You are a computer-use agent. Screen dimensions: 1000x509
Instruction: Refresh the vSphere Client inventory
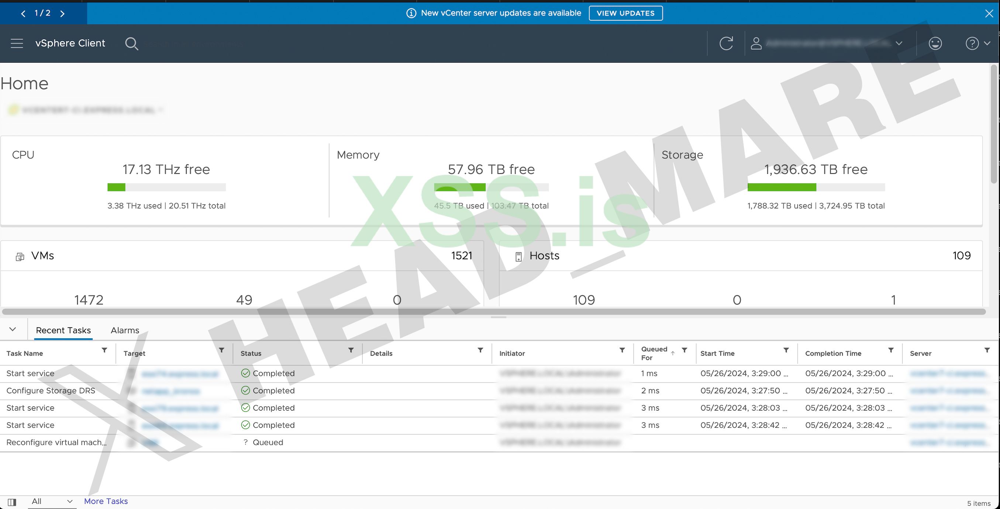[727, 43]
